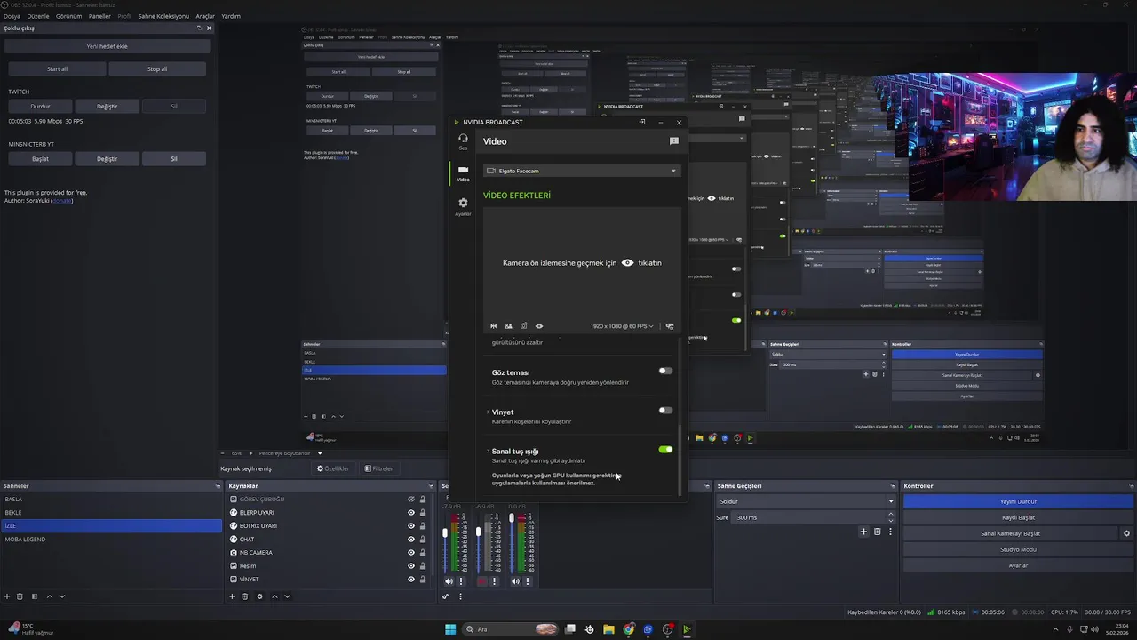Open the Dosya menu
Screen dimensions: 1137x640
(x=12, y=16)
